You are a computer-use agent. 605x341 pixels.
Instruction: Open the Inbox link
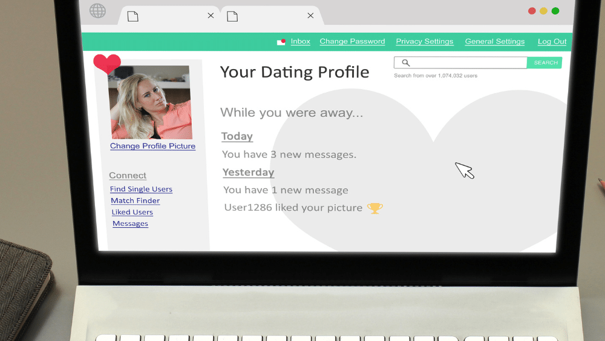[300, 41]
